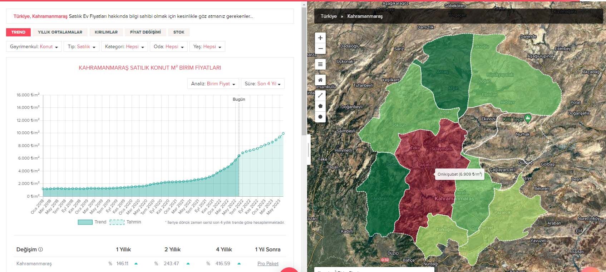Click the Nurhak label on the map
Viewport: 606px width, 272px height.
523,134
